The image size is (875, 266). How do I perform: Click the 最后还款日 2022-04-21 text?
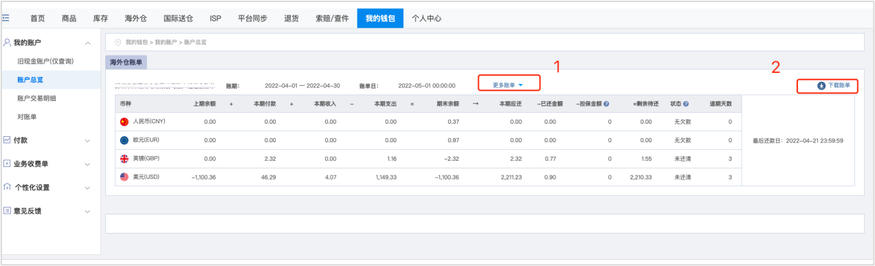(798, 140)
